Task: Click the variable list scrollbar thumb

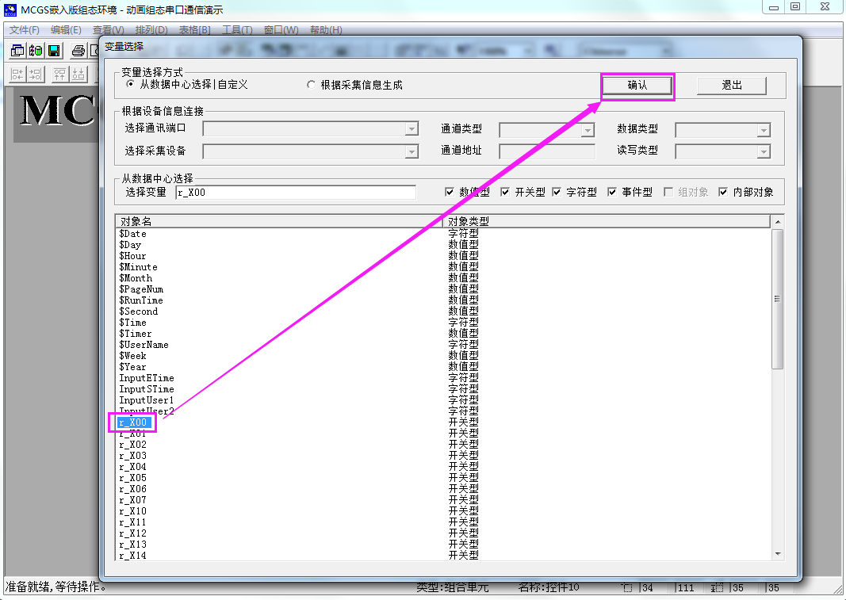Action: pos(778,299)
